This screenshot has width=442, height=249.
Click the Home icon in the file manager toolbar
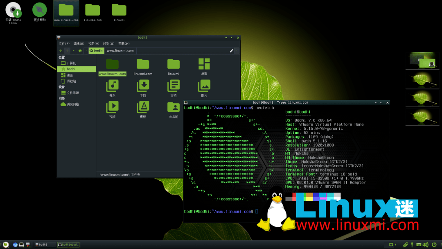tap(80, 51)
